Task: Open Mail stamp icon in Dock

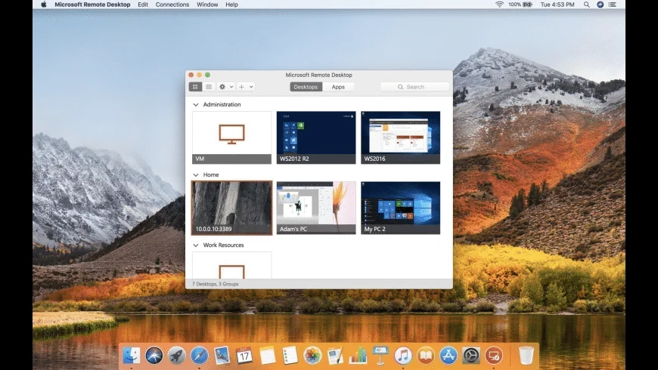Action: [222, 356]
